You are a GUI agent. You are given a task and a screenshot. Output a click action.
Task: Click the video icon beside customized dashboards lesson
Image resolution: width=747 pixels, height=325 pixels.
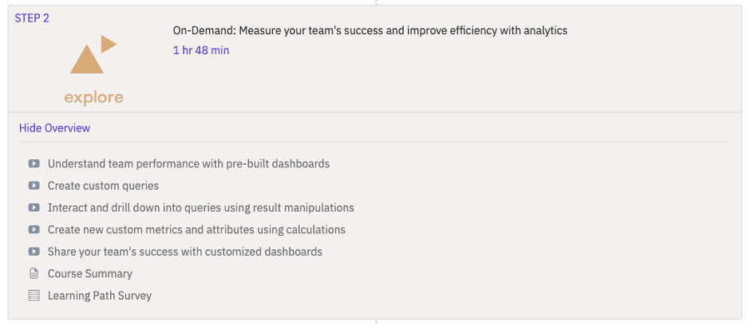[x=34, y=252]
